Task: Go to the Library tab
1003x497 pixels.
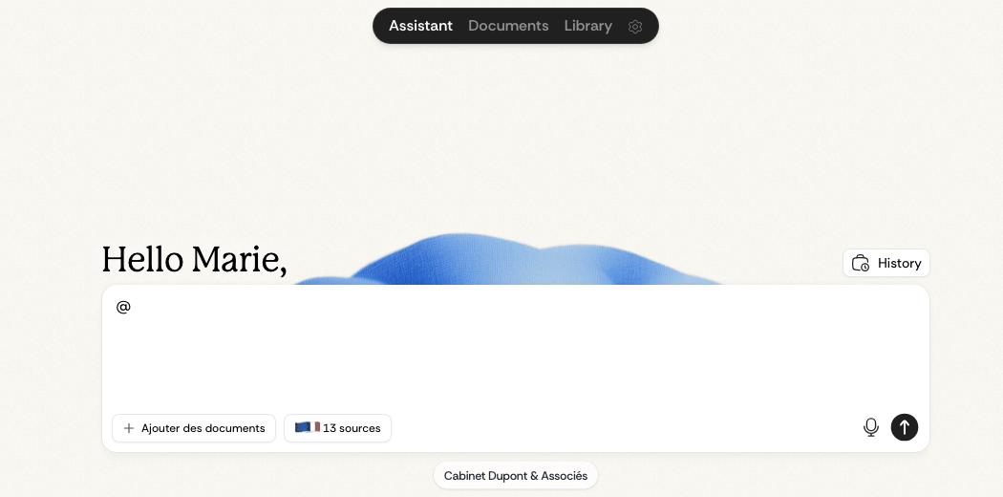Action: pyautogui.click(x=587, y=26)
